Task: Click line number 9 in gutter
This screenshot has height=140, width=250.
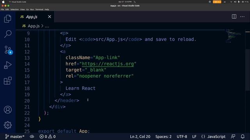Action: (x=28, y=33)
